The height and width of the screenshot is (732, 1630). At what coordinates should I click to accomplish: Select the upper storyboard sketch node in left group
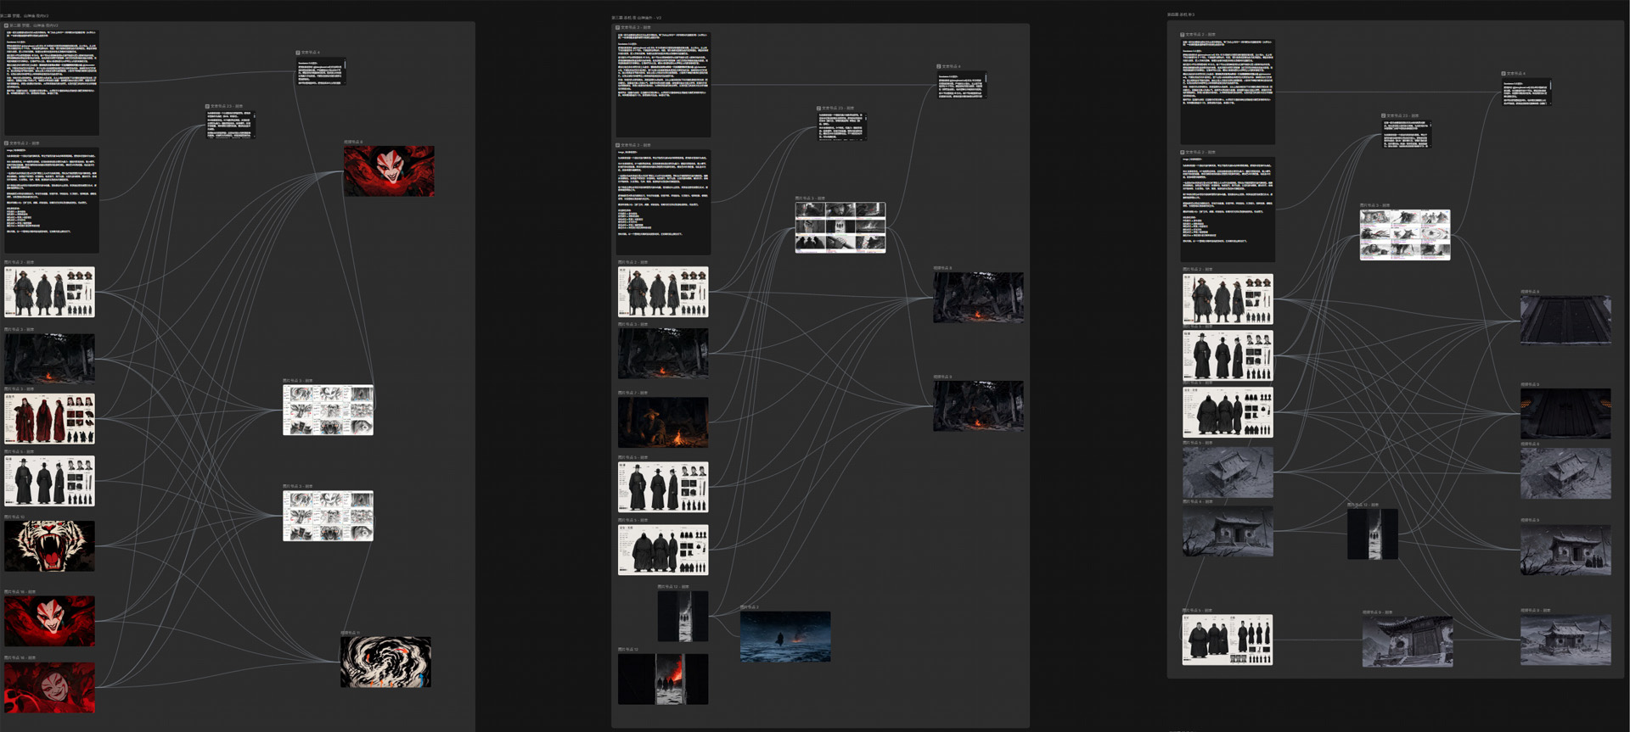tap(328, 410)
